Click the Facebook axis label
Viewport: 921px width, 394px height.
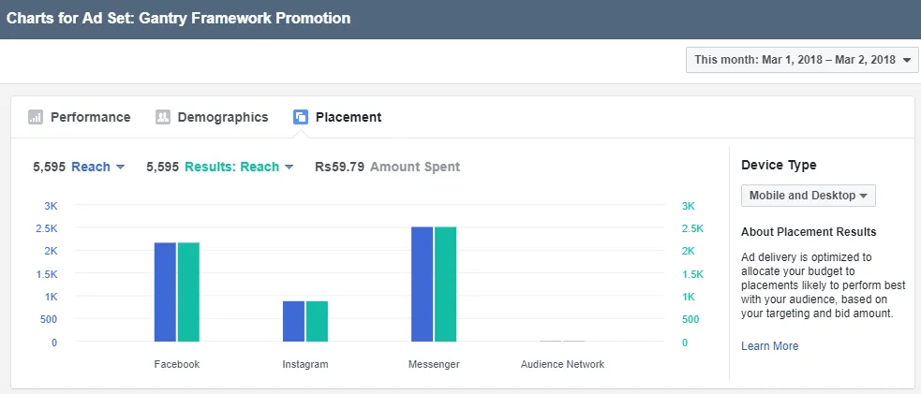[177, 364]
